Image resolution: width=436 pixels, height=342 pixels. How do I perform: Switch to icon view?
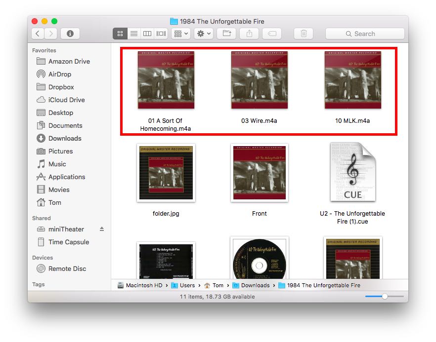coord(120,34)
